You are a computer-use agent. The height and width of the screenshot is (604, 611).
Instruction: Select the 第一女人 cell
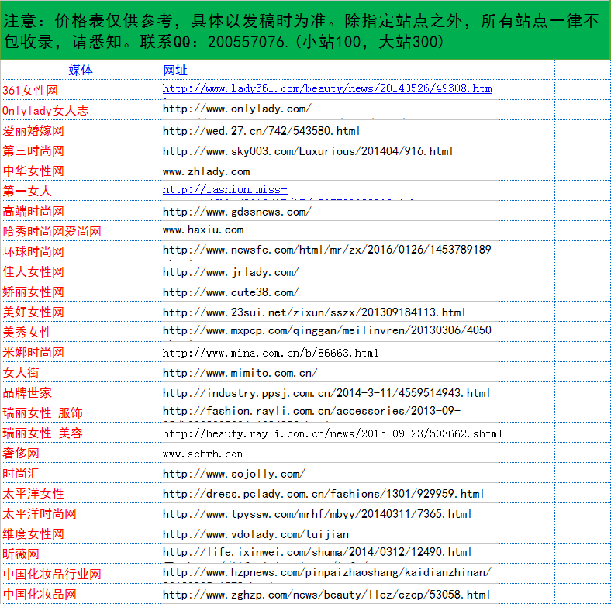(81, 191)
